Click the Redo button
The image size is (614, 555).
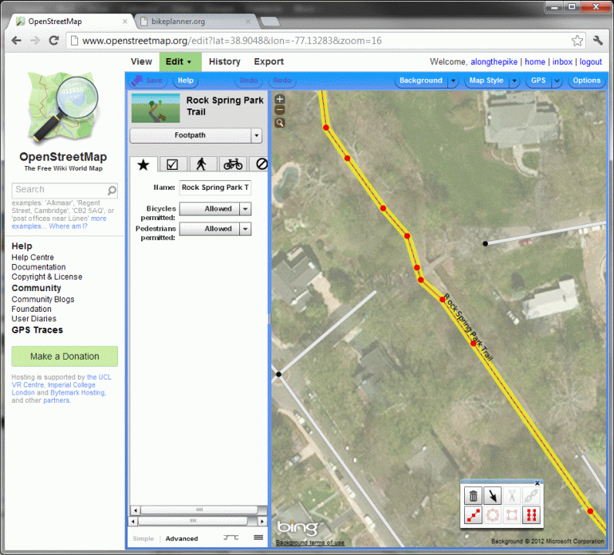click(282, 81)
